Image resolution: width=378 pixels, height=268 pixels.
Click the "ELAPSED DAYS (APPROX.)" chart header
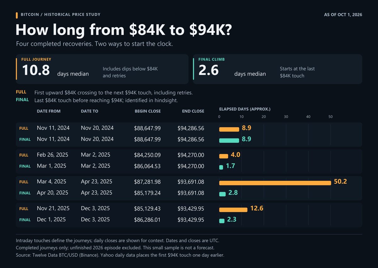(x=245, y=109)
